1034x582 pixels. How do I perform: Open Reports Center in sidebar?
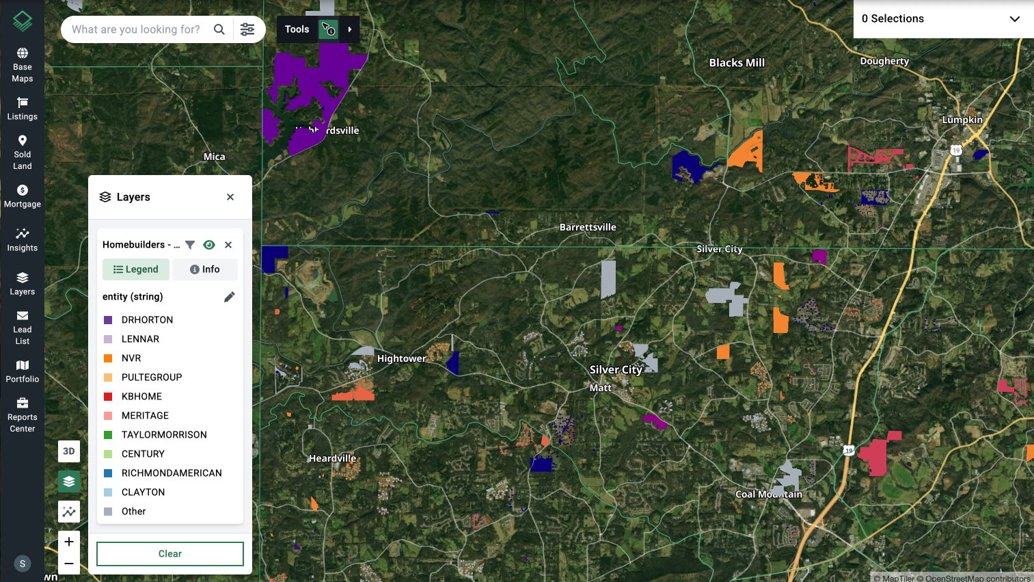23,415
